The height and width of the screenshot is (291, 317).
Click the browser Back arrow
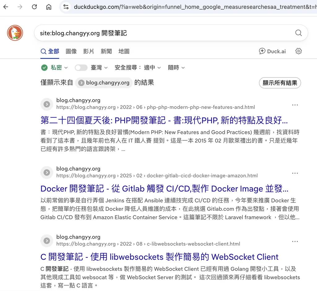point(6,7)
